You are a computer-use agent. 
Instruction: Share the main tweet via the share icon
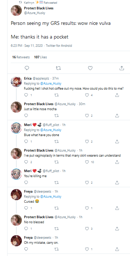pos(121,68)
